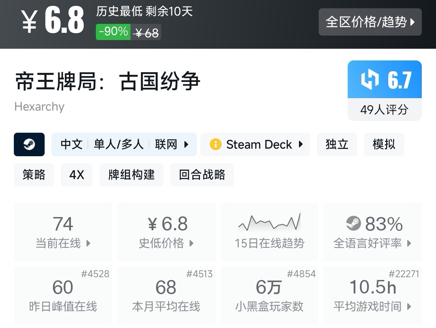
Task: Open the 本月平均在线 68 card
Action: point(166,295)
